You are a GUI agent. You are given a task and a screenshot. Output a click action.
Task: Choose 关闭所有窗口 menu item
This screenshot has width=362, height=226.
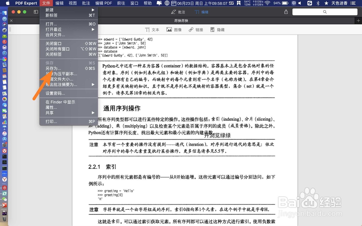click(68, 49)
